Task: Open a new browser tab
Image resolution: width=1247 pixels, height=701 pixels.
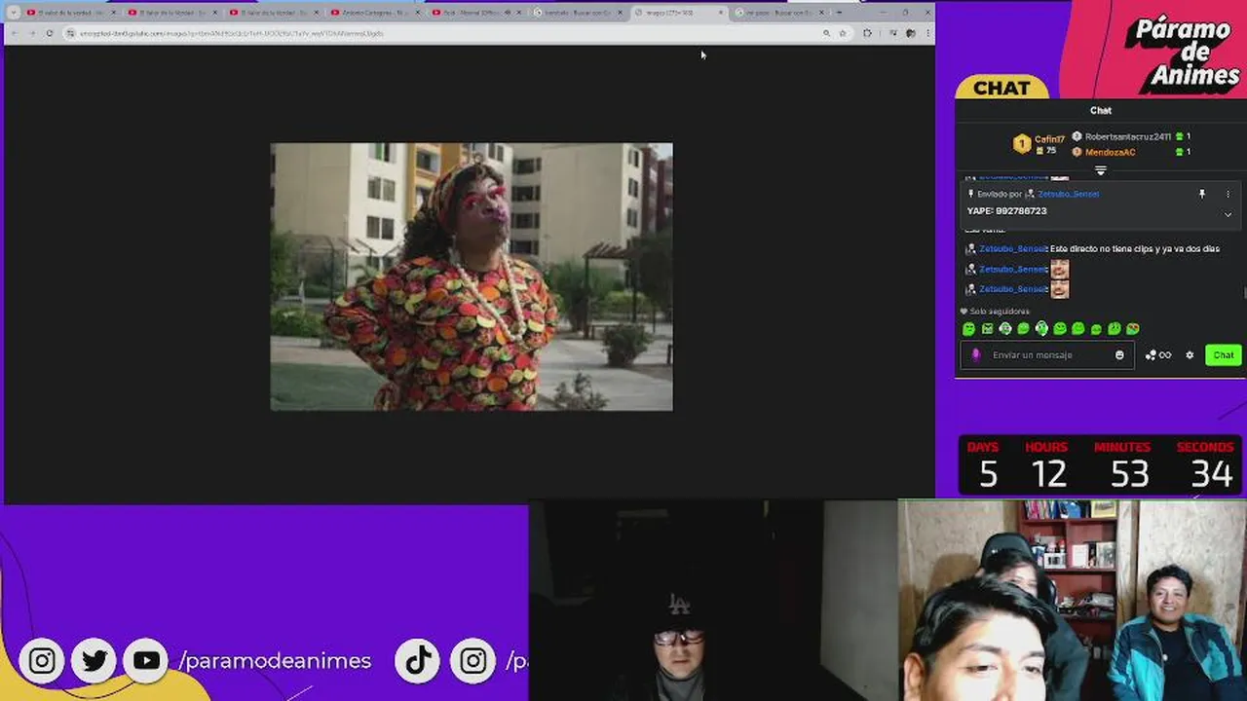Action: click(840, 13)
